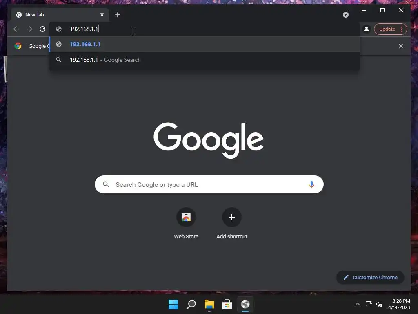Click the Chrome logo in infobar

click(x=18, y=46)
